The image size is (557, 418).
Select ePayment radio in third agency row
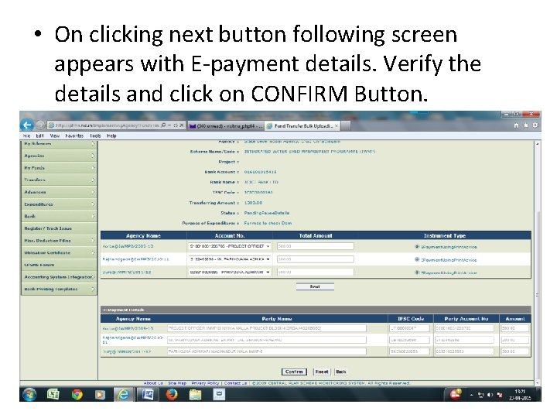(417, 272)
